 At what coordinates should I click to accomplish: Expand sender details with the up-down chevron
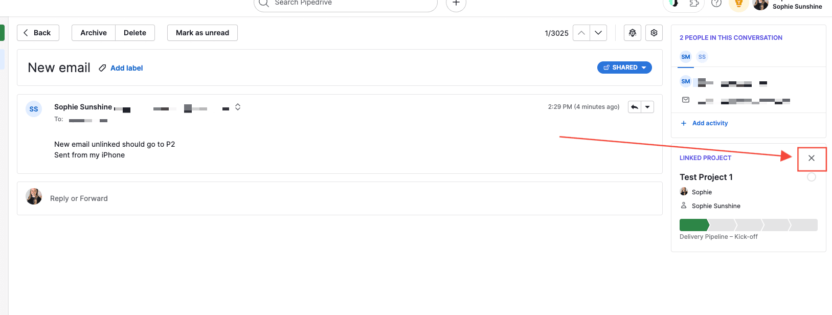click(x=238, y=107)
